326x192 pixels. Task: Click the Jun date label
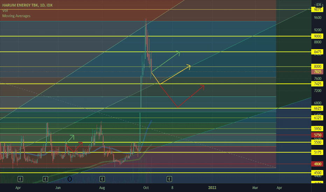coord(58,188)
